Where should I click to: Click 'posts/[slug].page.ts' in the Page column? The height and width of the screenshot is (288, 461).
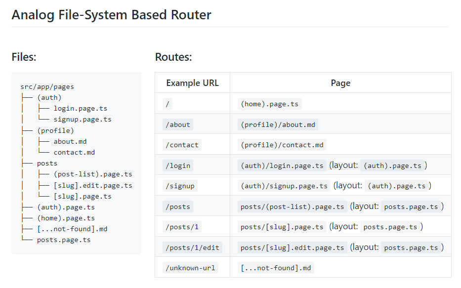pyautogui.click(x=282, y=227)
